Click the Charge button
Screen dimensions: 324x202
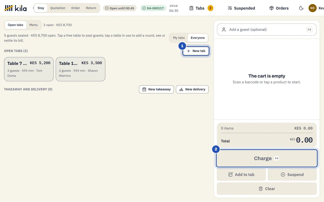[x=267, y=158]
